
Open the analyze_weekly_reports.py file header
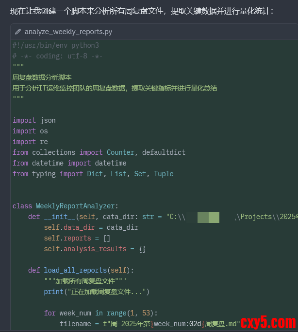tap(68, 32)
